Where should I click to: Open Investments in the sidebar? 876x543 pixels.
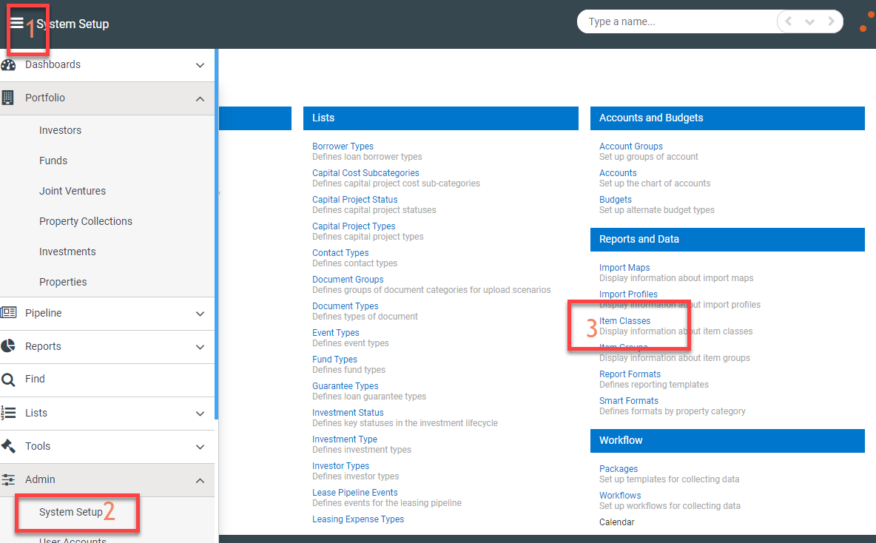[x=67, y=252]
